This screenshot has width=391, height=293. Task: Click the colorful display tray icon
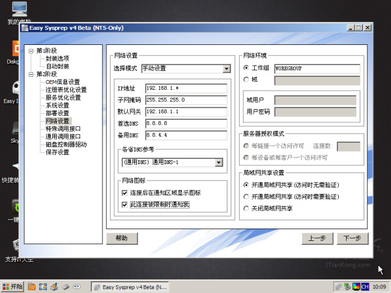point(356,286)
